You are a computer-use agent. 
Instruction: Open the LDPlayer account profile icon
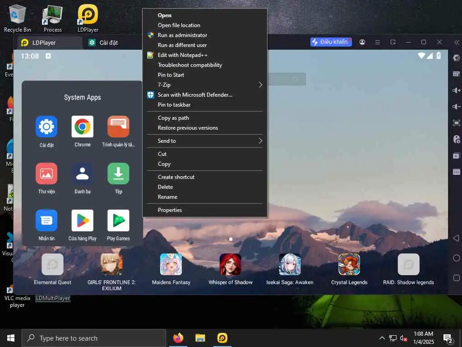pyautogui.click(x=362, y=42)
